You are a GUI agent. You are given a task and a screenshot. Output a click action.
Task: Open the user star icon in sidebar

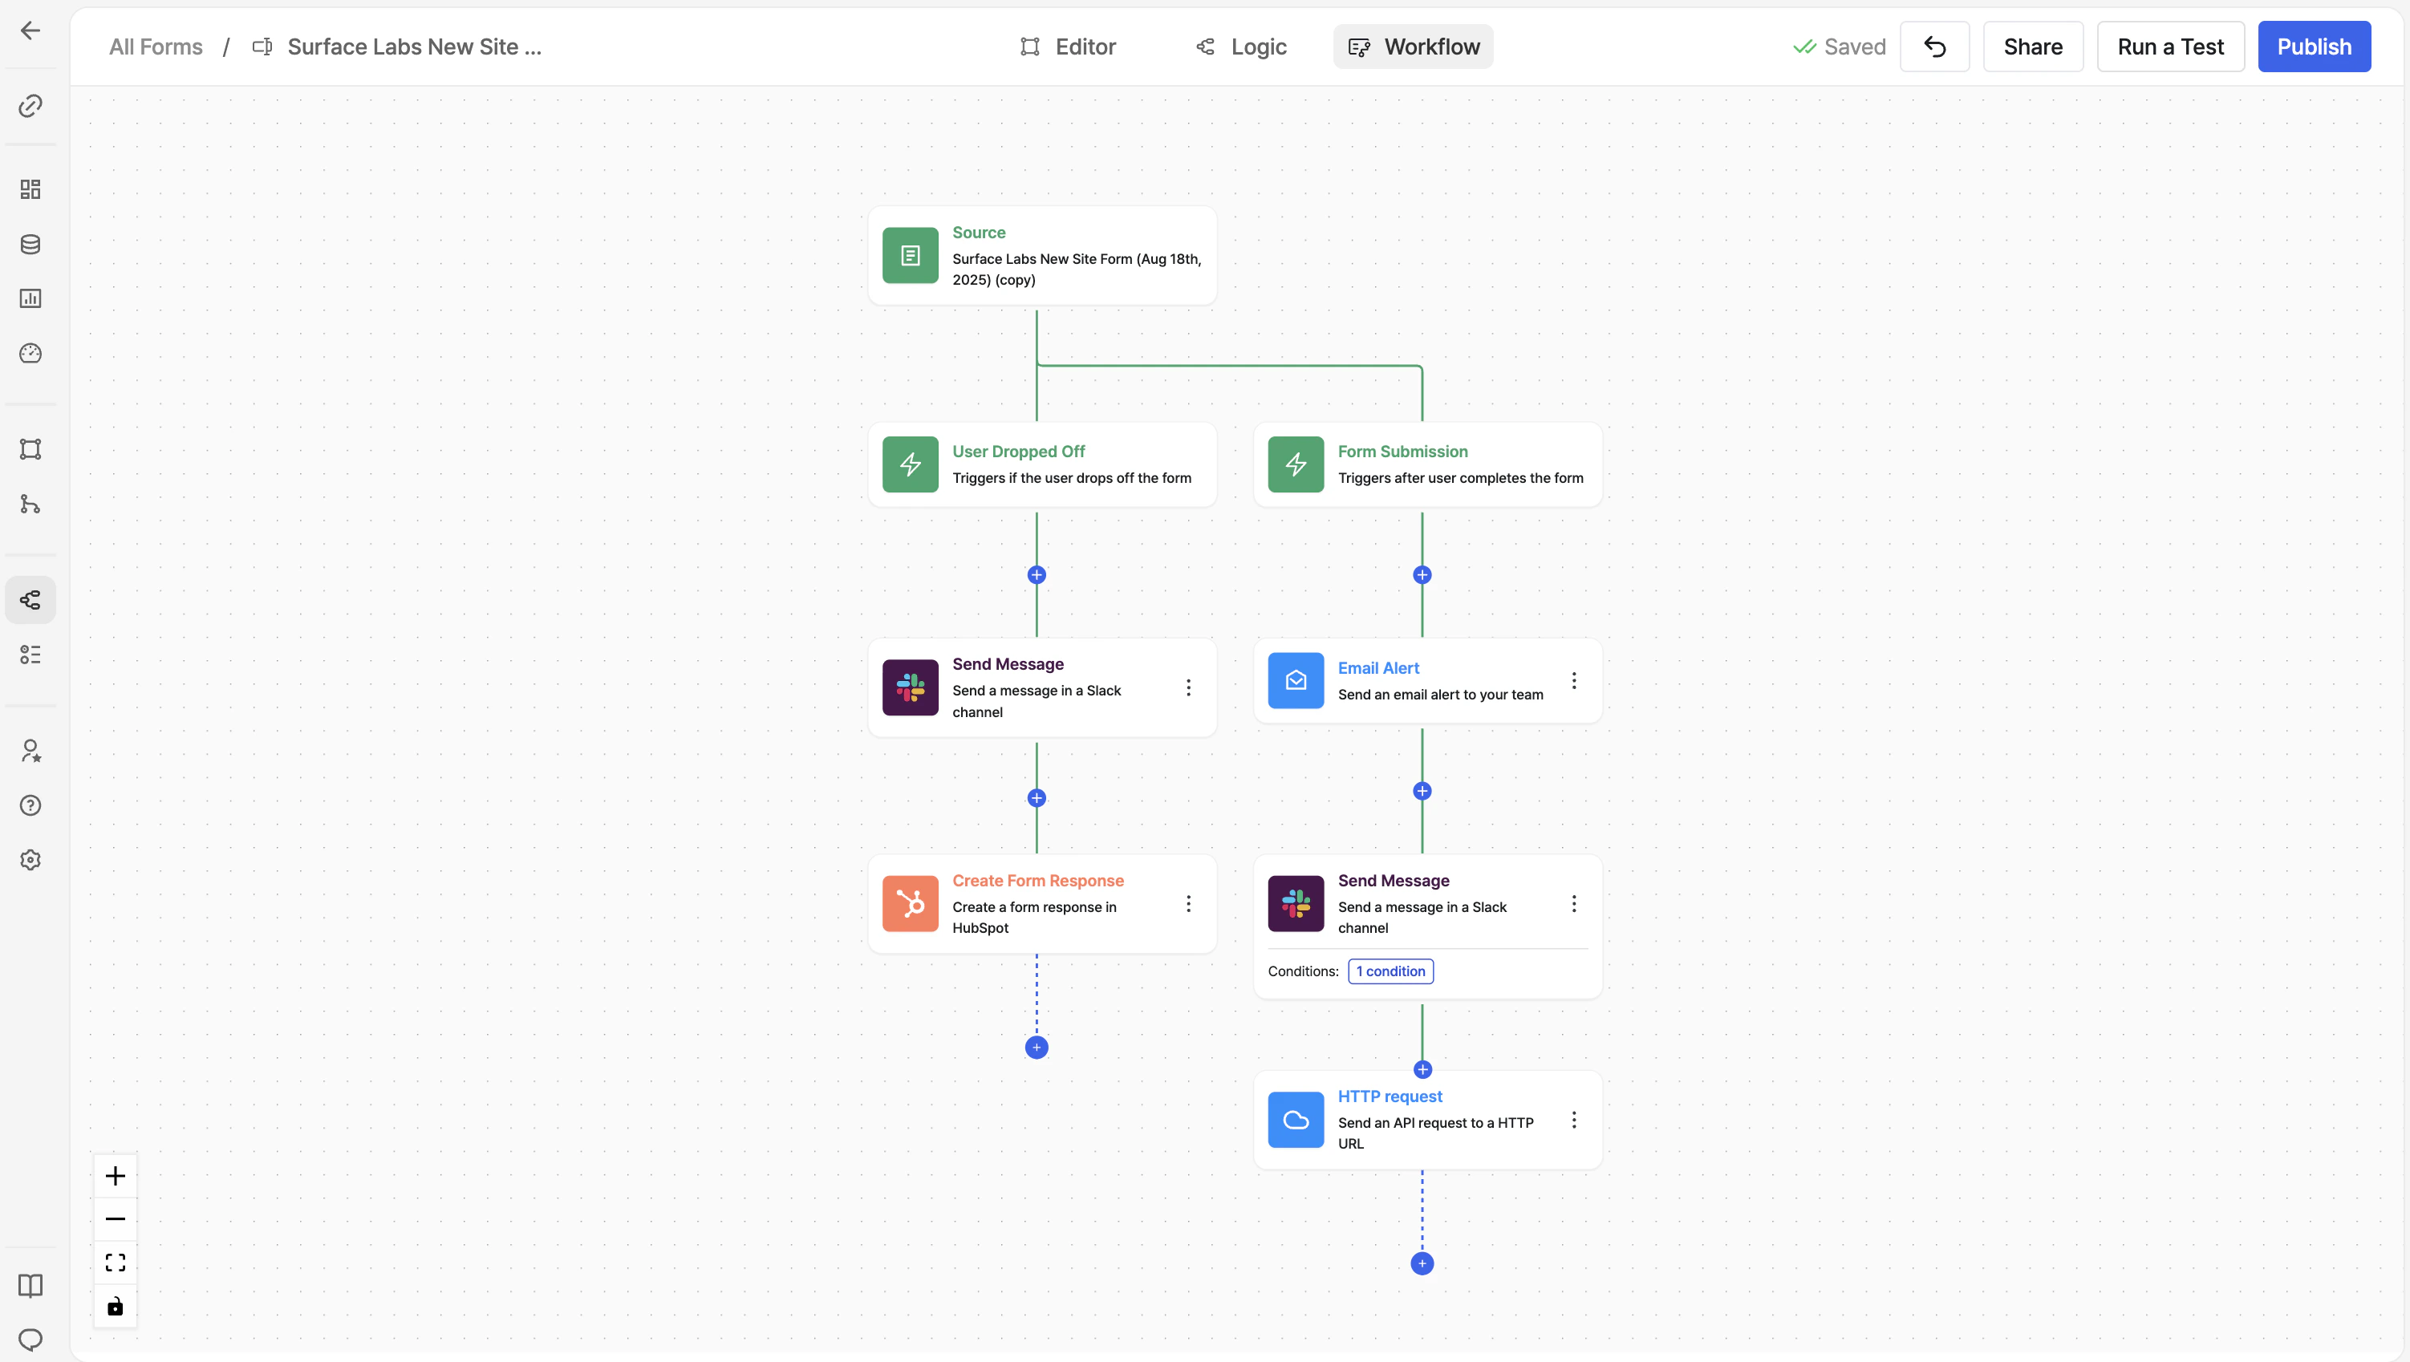[x=30, y=750]
